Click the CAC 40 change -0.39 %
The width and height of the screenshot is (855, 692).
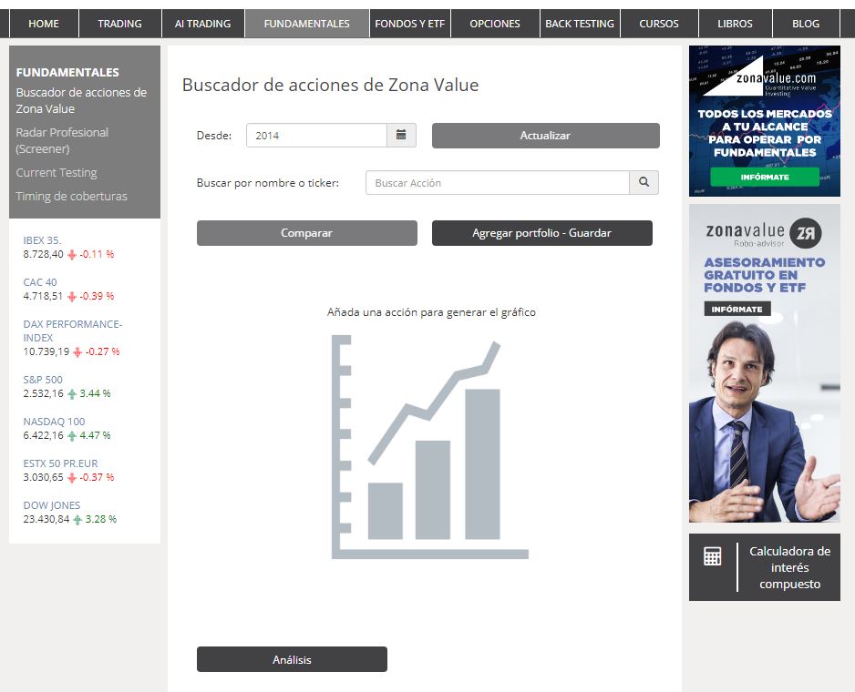97,297
